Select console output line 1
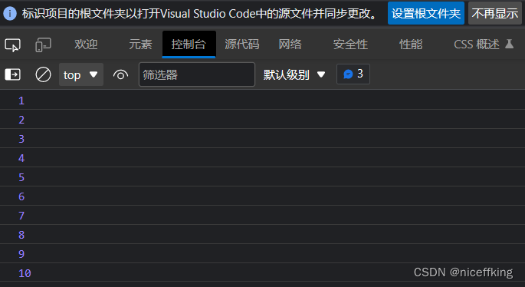Viewport: 525px width, 287px height. pyautogui.click(x=262, y=101)
